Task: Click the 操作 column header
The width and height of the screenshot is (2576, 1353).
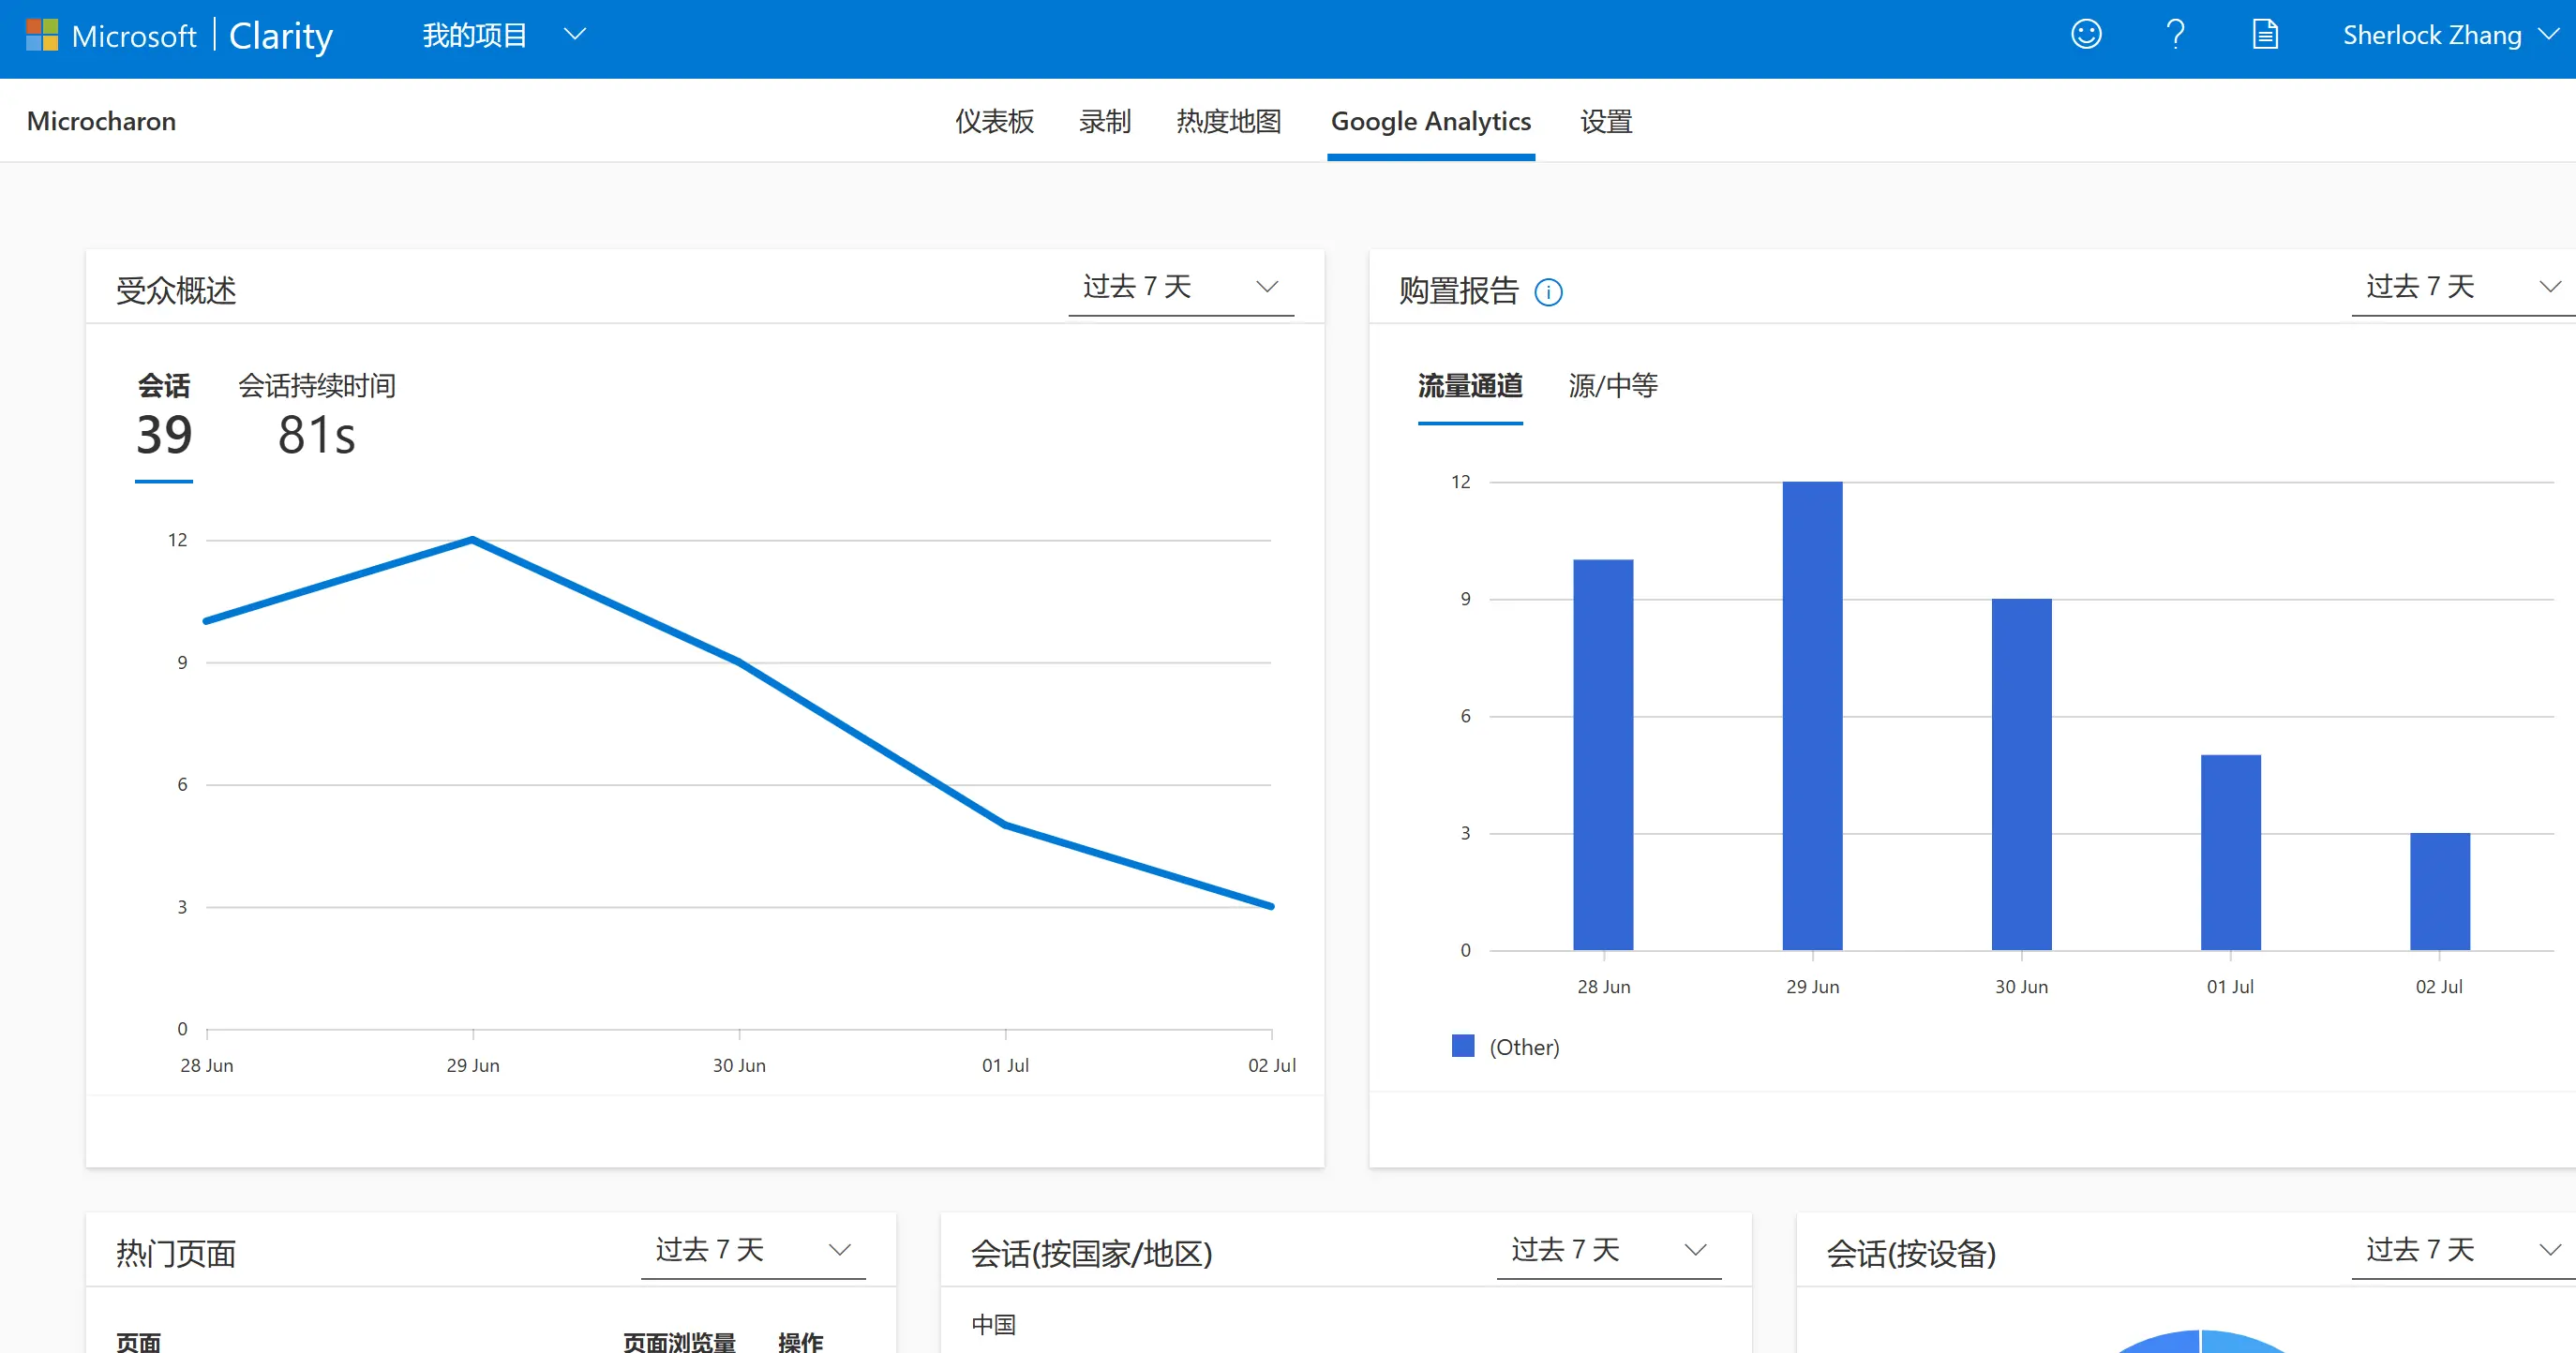Action: (801, 1341)
